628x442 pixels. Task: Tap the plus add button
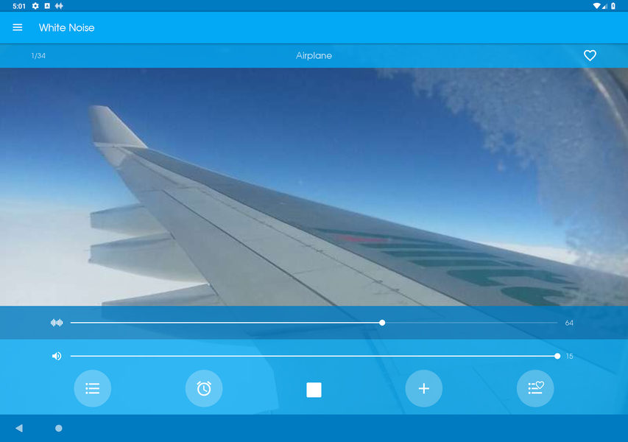coord(424,388)
